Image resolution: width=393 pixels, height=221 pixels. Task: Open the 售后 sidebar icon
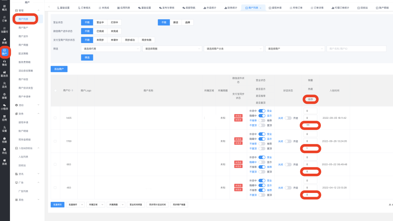point(4,63)
